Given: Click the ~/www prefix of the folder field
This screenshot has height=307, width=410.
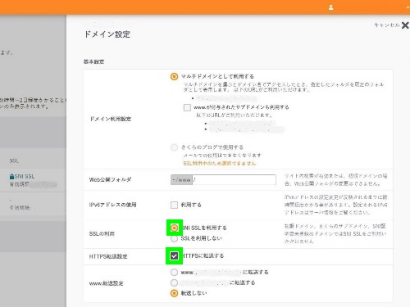Looking at the screenshot, I should (182, 180).
